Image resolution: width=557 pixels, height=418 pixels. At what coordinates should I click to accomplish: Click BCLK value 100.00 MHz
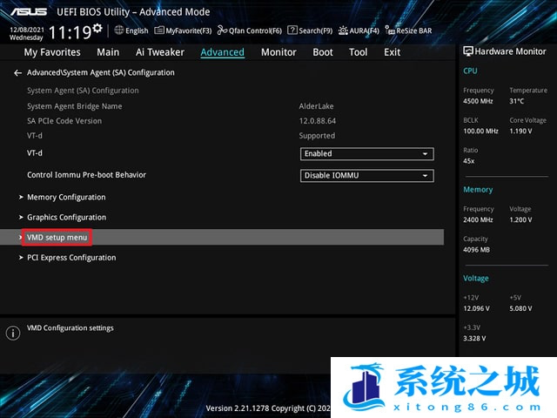[x=480, y=131]
